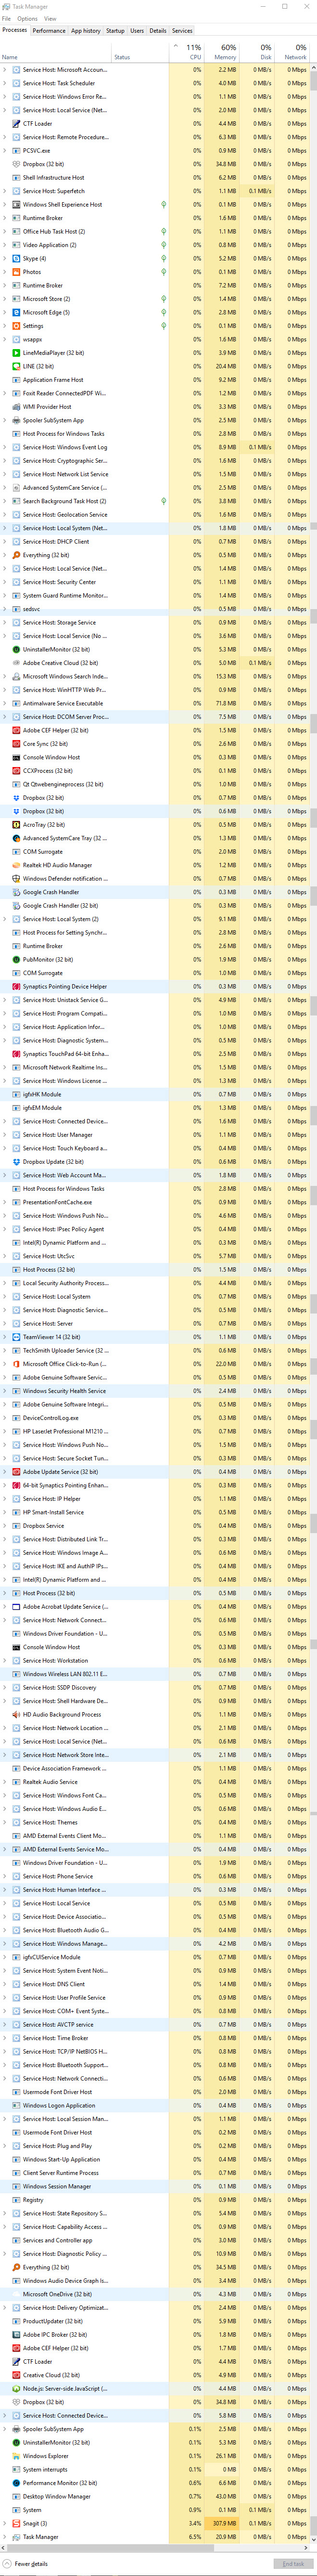
Task: Expand the Snagit (3) process group
Action: (5, 2523)
